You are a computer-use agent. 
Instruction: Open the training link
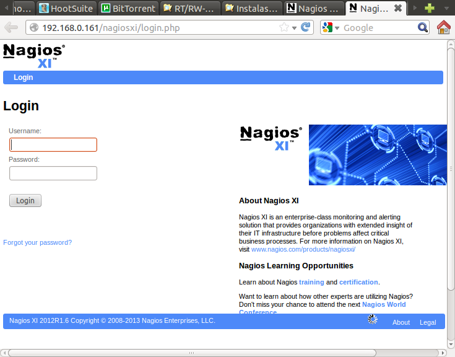[311, 282]
